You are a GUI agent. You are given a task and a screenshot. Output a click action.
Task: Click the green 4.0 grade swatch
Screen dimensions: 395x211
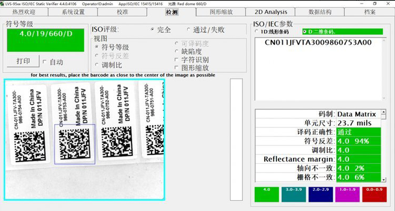pos(267,194)
